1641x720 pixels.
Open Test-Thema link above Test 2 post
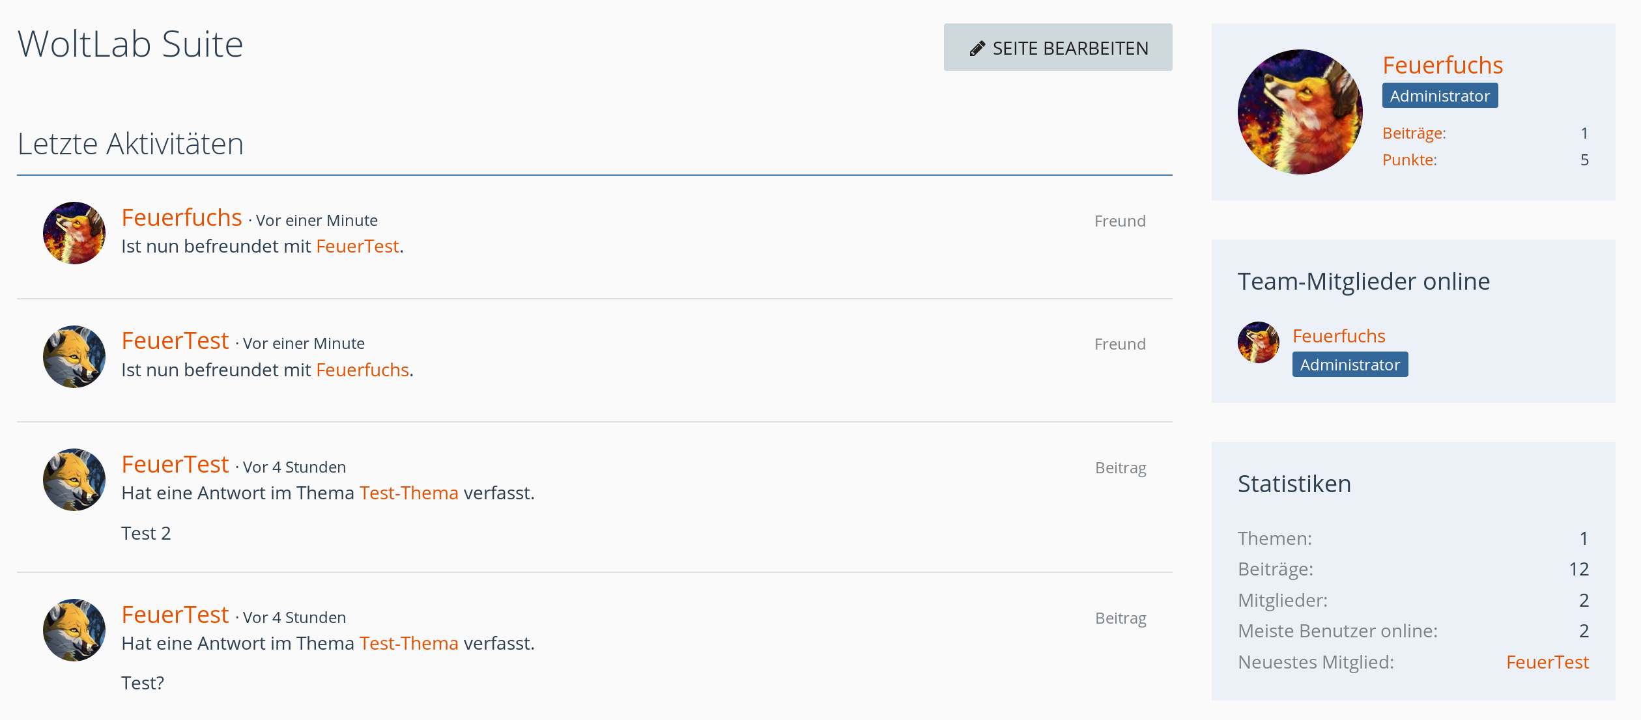coord(408,493)
